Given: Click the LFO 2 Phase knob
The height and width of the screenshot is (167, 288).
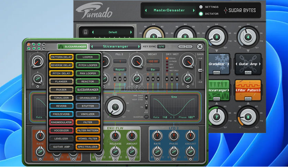Looking at the screenshot, I should [174, 136].
